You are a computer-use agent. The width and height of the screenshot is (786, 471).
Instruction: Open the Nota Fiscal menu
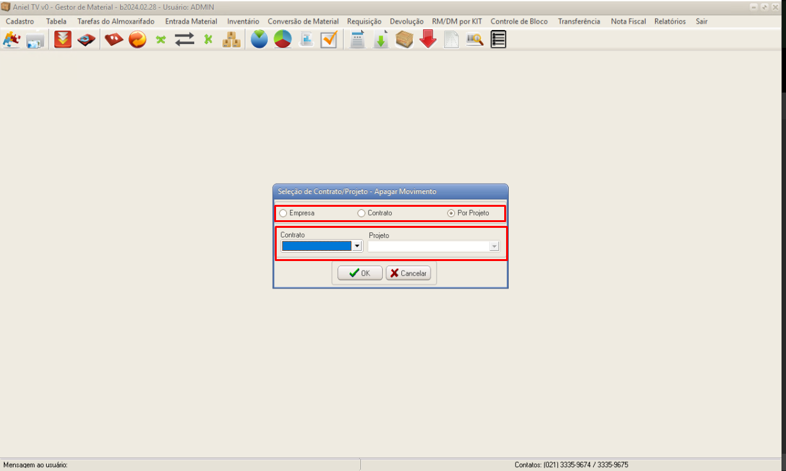point(628,21)
